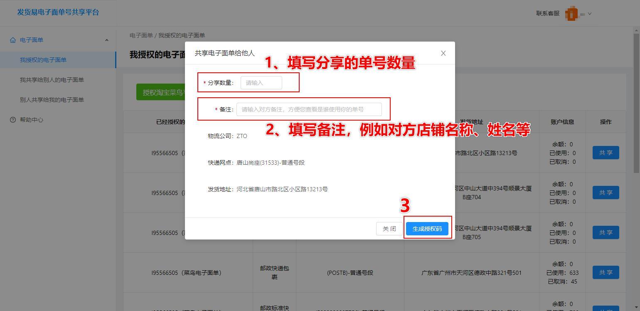
Task: Click the 生成授权码 button
Action: (x=427, y=229)
